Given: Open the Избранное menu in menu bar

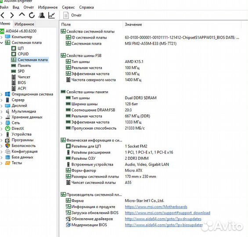Looking at the screenshot, I should (48, 7).
